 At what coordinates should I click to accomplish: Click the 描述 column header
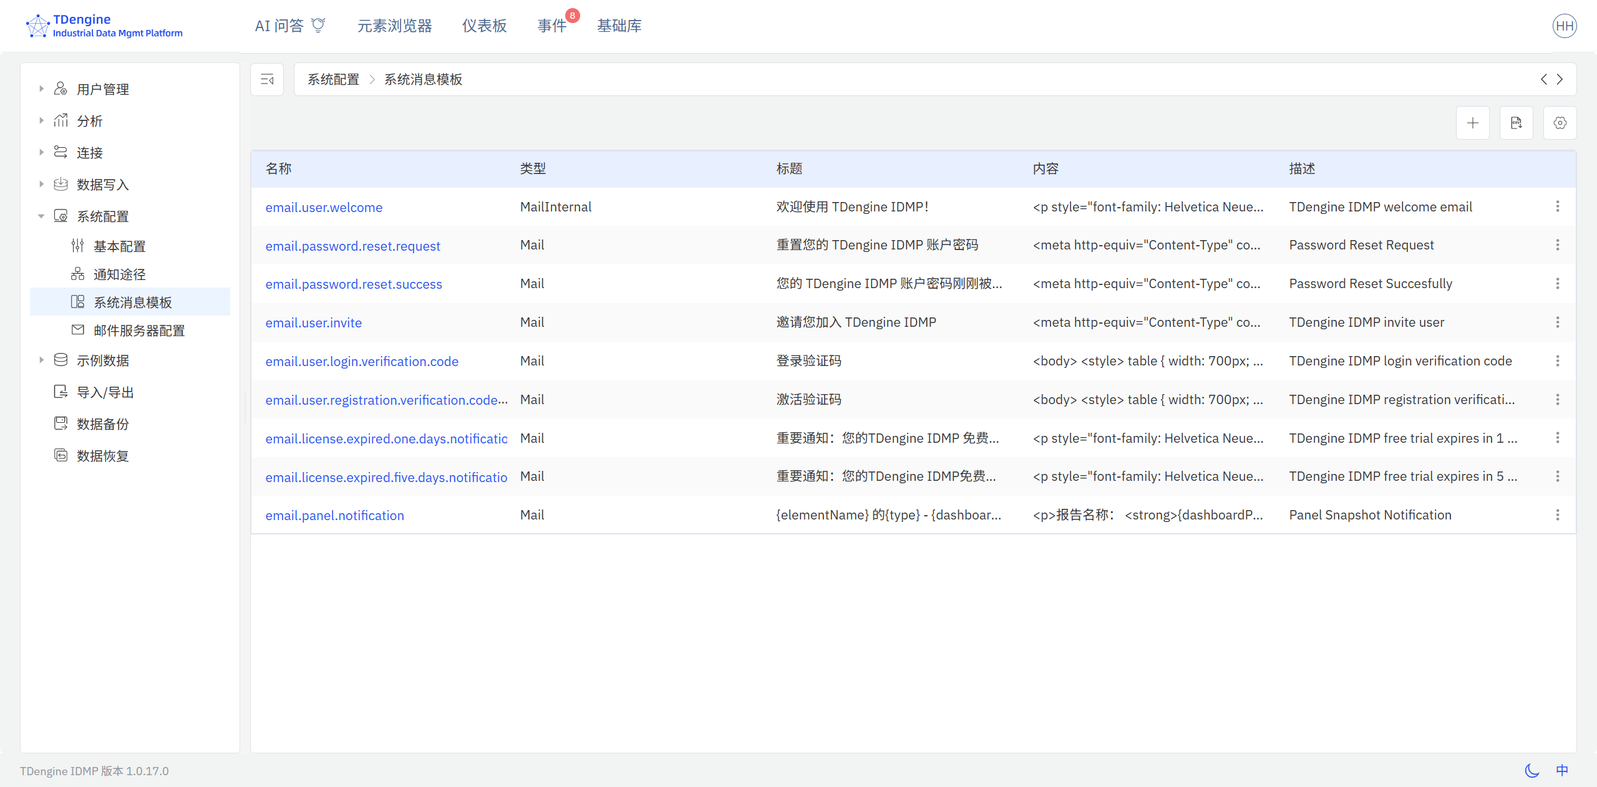pos(1302,168)
